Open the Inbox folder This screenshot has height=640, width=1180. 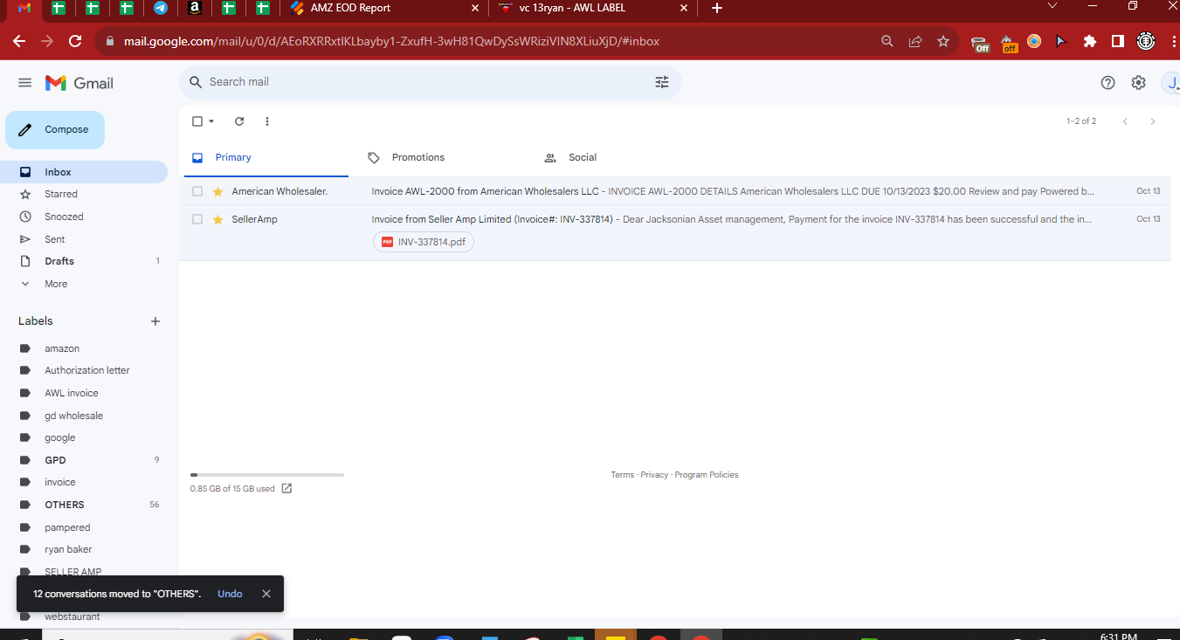point(84,172)
